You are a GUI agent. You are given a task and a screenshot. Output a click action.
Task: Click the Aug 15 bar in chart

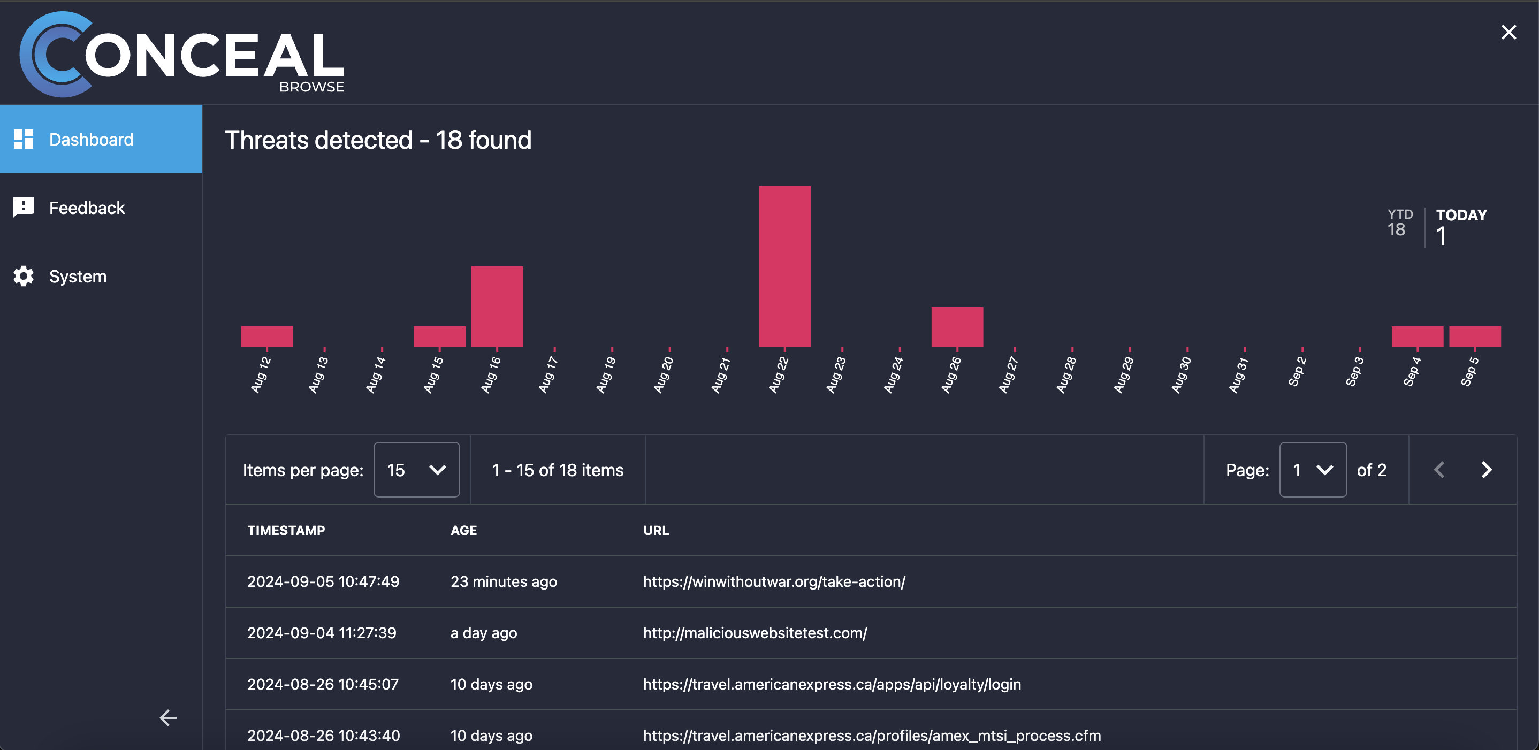440,336
